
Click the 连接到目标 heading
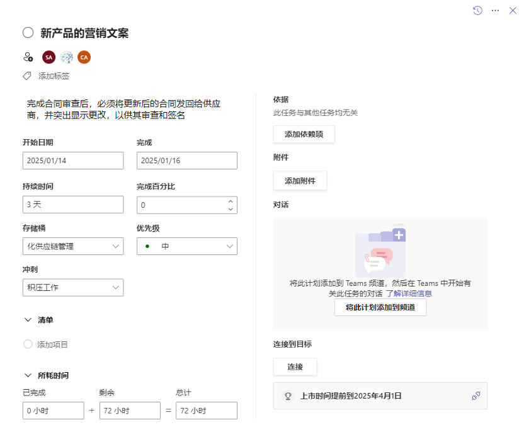[x=292, y=344]
